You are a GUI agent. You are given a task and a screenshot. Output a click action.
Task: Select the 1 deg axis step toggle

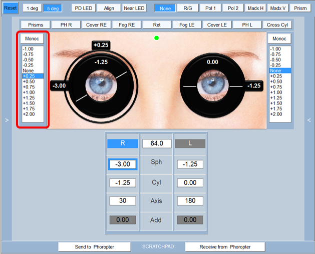32,8
